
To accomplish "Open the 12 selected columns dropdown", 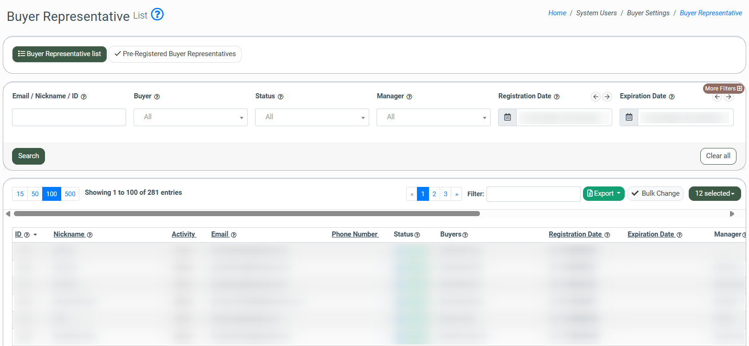I will tap(714, 193).
